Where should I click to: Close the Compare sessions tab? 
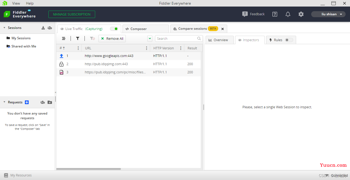point(223,29)
